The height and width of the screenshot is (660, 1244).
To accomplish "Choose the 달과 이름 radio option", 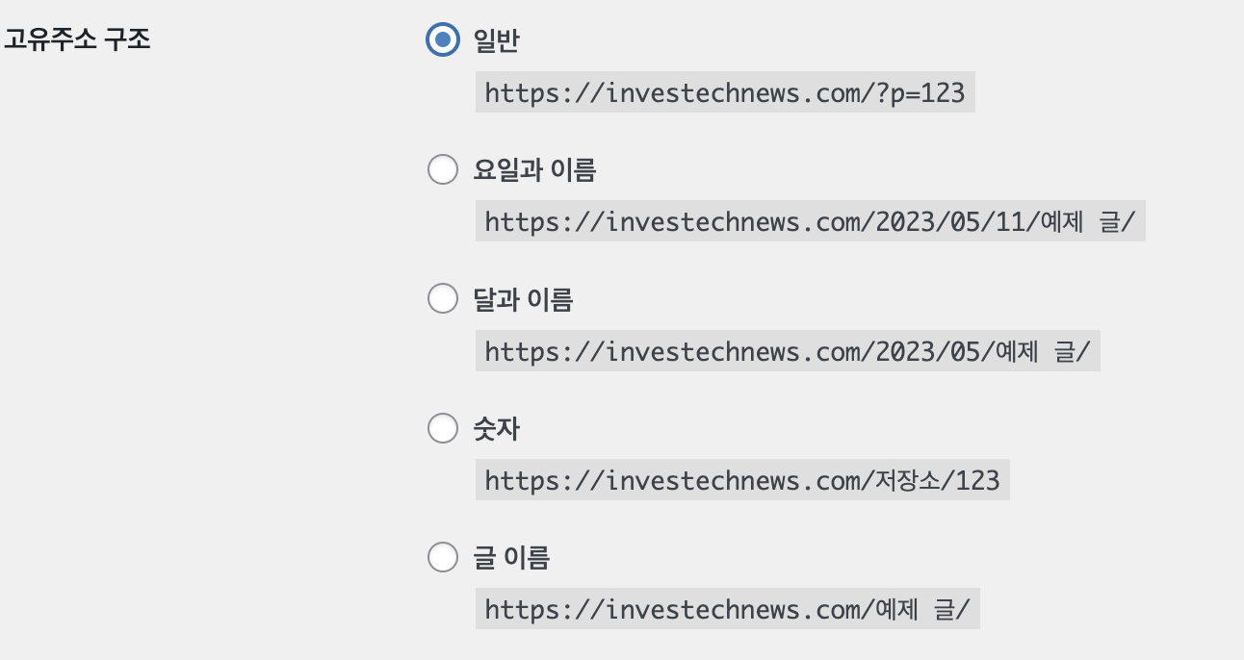I will [x=442, y=299].
